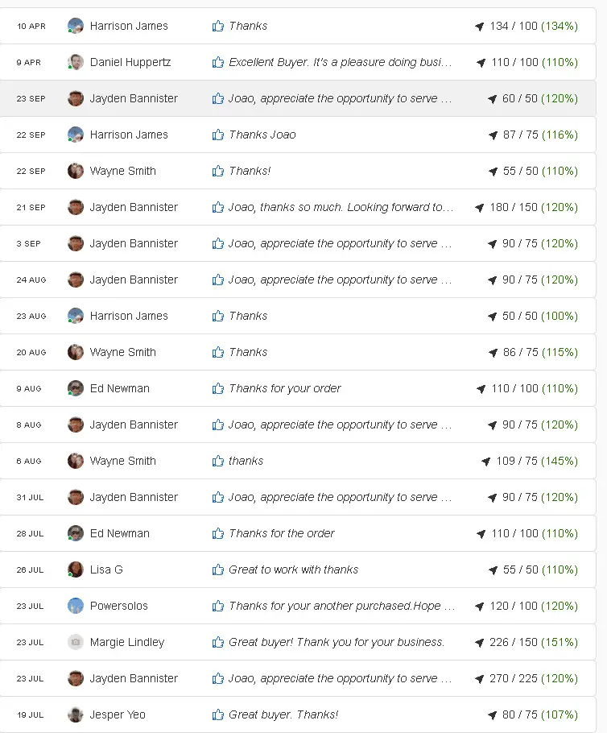Screen dimensions: 607x733
Task: Click arrow icon next to 270 / 225
Action: (x=480, y=679)
